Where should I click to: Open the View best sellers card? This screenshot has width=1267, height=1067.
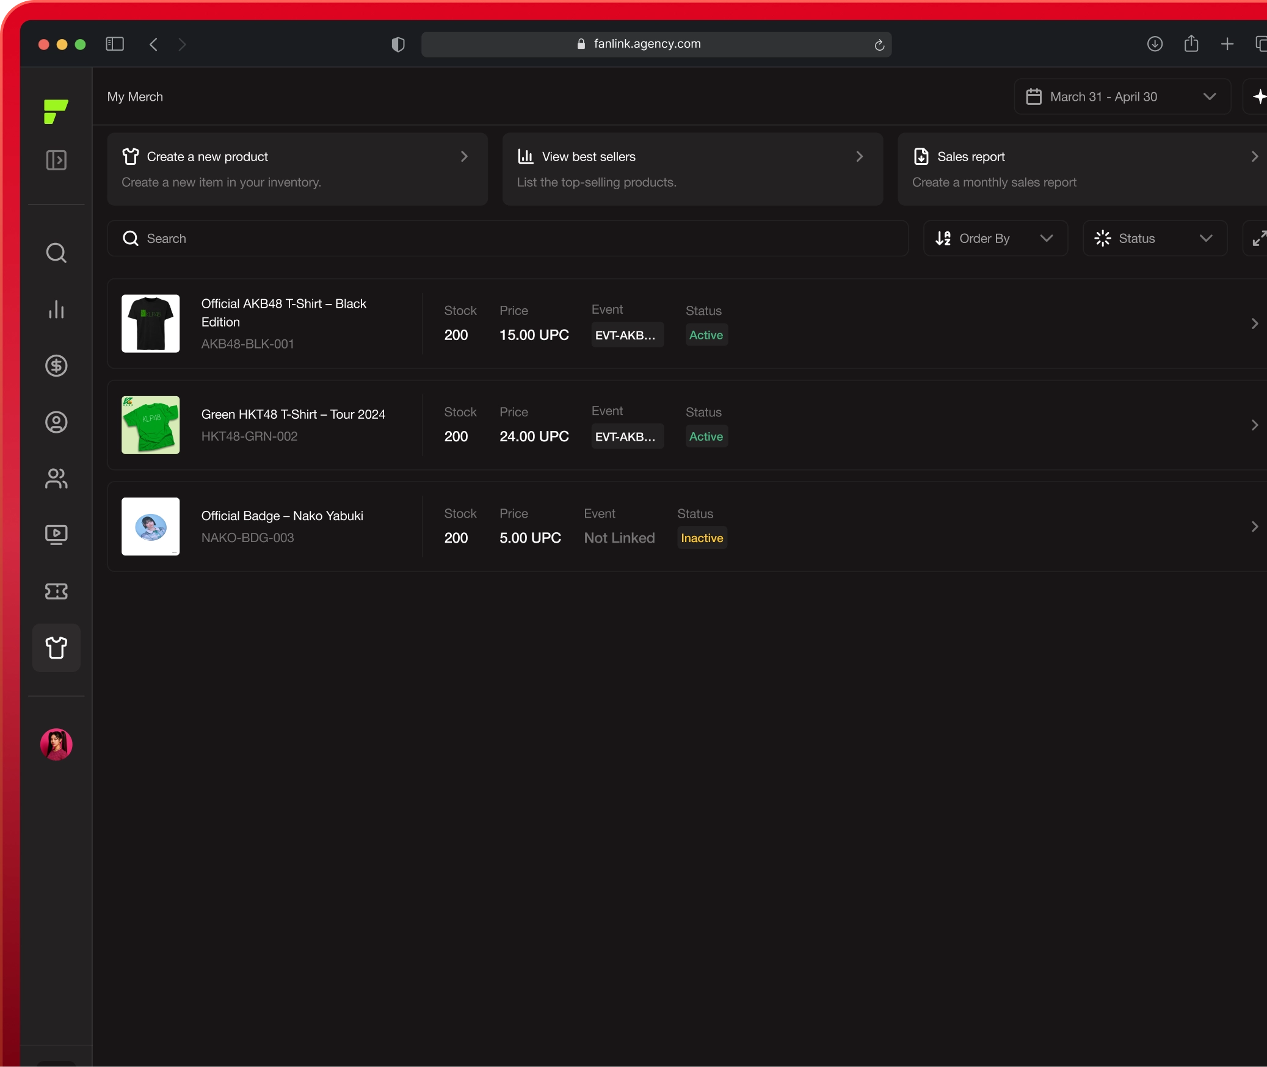point(692,169)
